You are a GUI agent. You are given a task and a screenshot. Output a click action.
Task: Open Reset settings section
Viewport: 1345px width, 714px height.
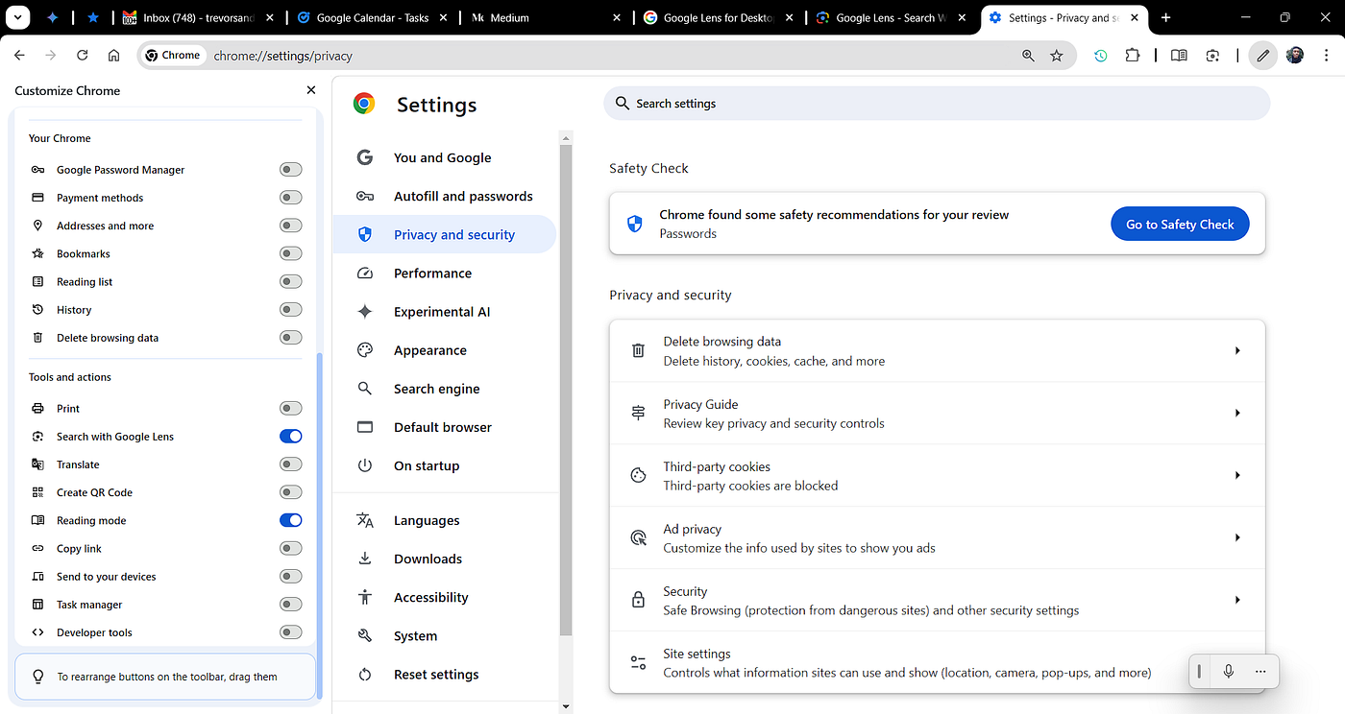click(x=445, y=675)
